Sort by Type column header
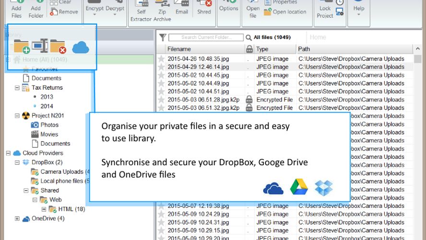 [x=275, y=49]
